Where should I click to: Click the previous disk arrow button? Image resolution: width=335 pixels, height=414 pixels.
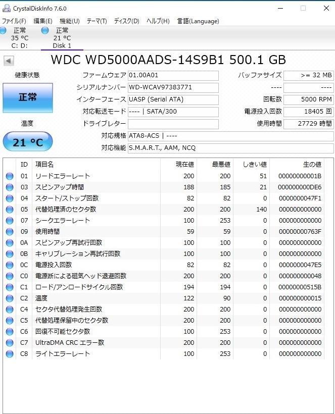pos(9,61)
